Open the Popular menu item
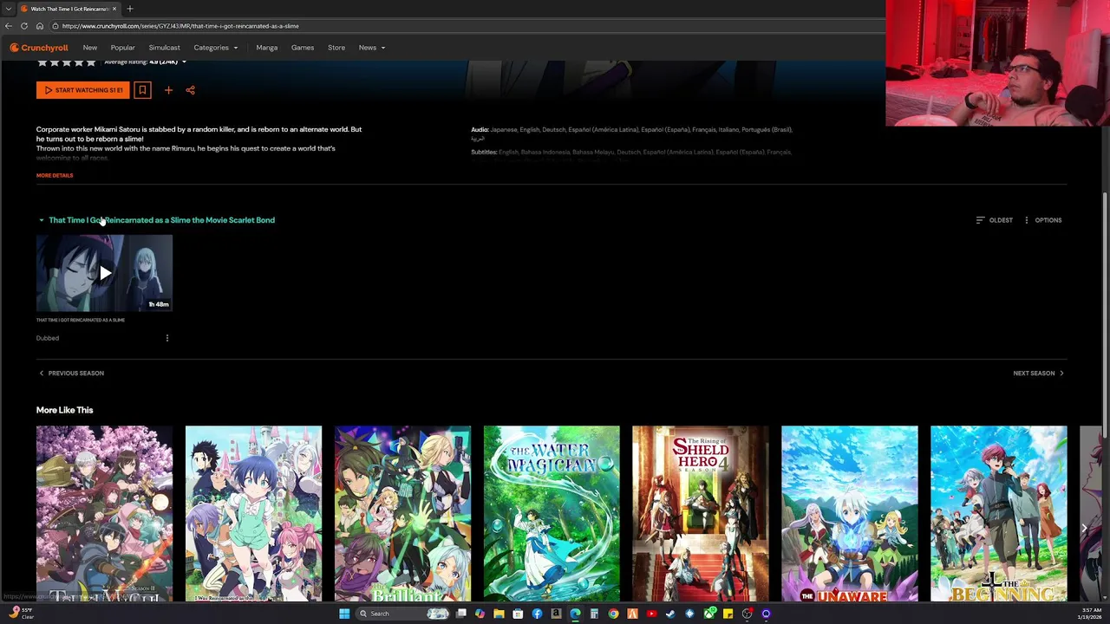This screenshot has height=624, width=1110. click(x=122, y=48)
